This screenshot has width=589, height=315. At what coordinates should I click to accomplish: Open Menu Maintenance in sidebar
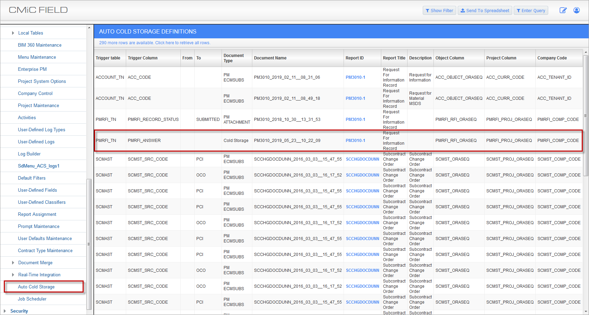pos(37,57)
